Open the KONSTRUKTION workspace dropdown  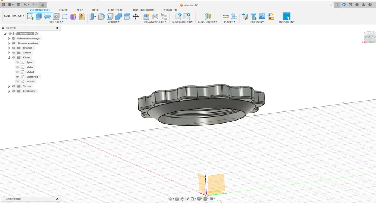pyautogui.click(x=14, y=16)
